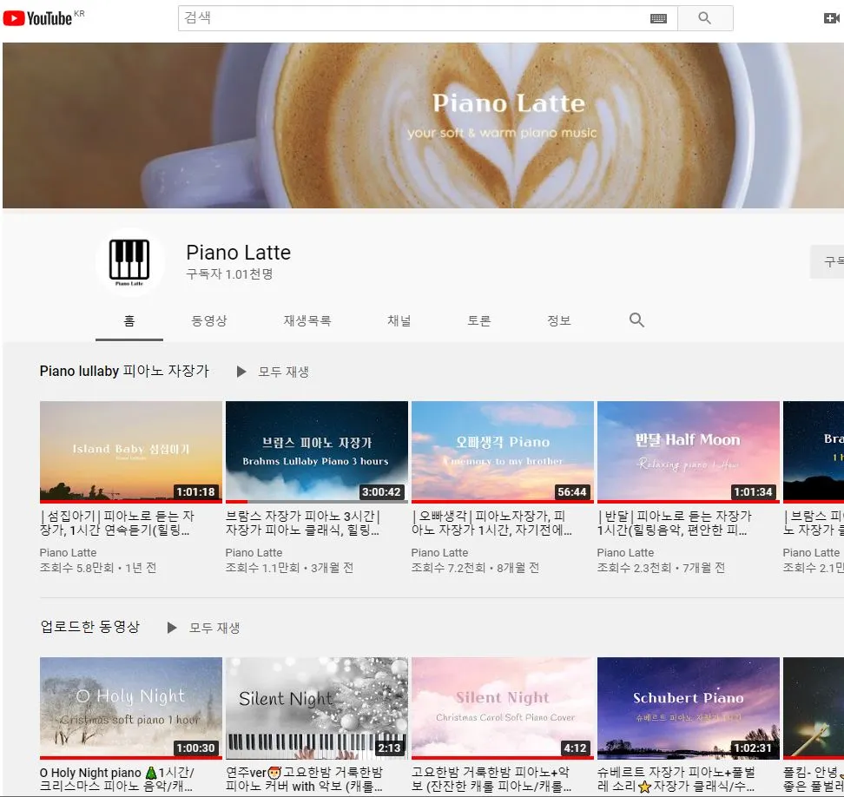Open the Schubert Piano 슈베르트 자장가 thumbnail
The width and height of the screenshot is (844, 797).
tap(688, 707)
